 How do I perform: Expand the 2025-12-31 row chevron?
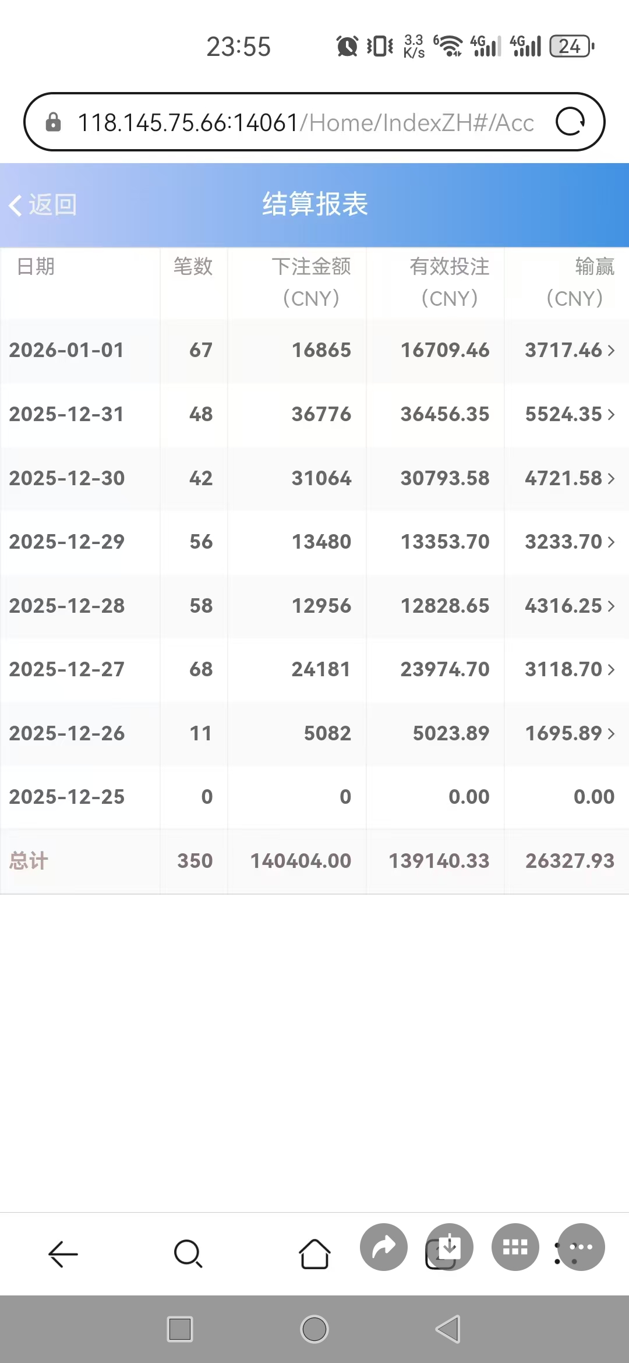(x=611, y=414)
